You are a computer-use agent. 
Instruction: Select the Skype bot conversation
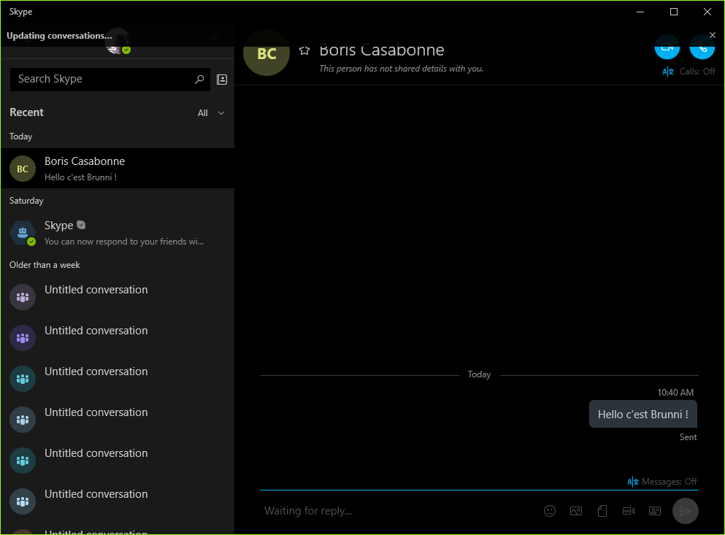coord(117,233)
